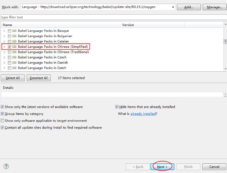Viewport: 227px width, 173px height.
Task: Check the Basque language pack checkbox
Action: coord(10,31)
